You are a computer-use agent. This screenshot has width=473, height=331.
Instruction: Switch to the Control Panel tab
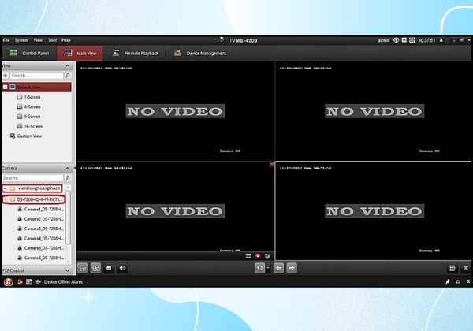pos(29,53)
